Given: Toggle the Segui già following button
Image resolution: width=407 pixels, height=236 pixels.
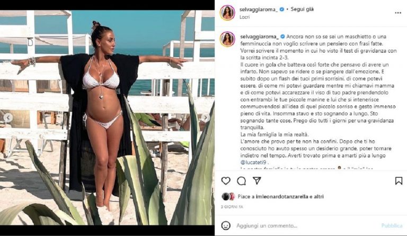Looking at the screenshot, I should click(x=302, y=9).
